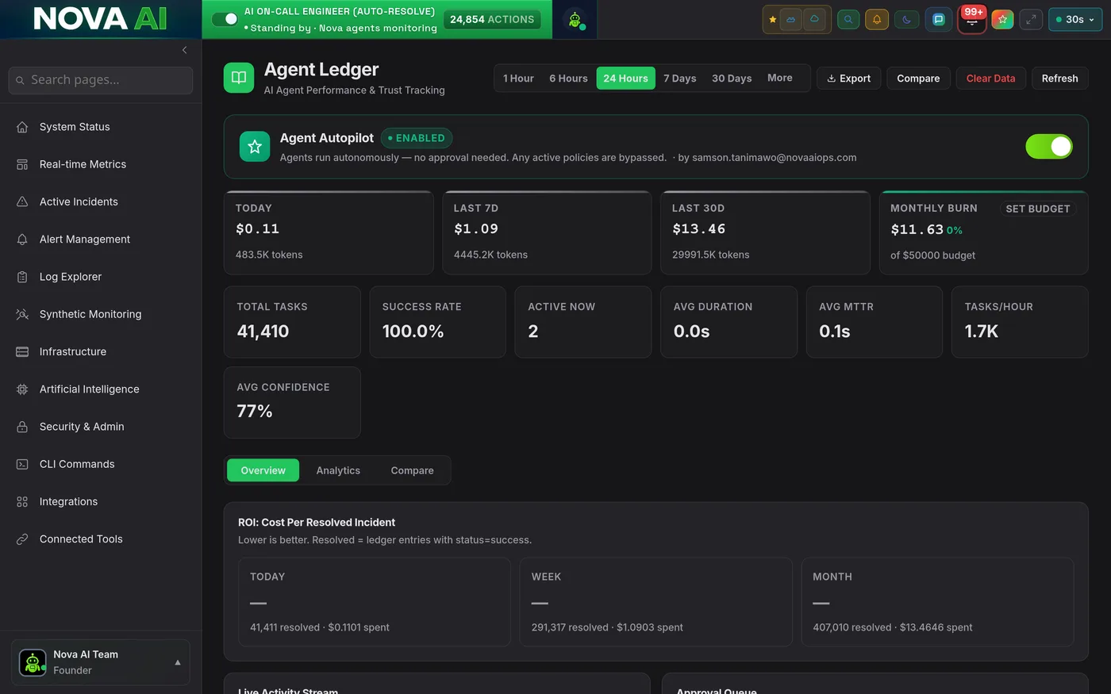Switch to the Compare tab below metrics
This screenshot has width=1111, height=694.
(x=412, y=470)
